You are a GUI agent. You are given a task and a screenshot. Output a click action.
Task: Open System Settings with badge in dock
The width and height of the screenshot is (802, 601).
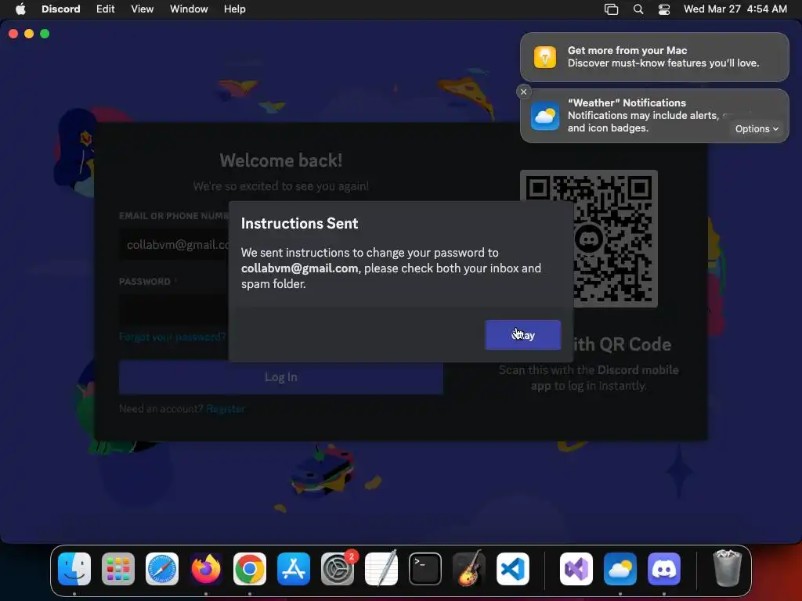pos(338,569)
